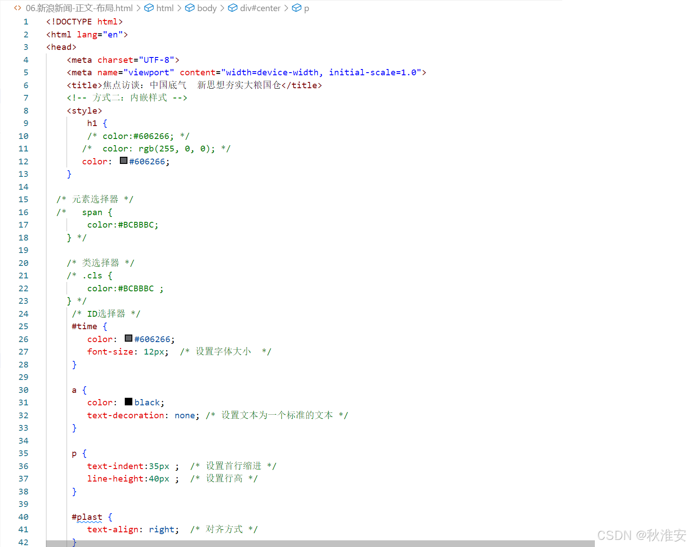The width and height of the screenshot is (688, 547).
Task: Click the #time selector on line 25
Action: (x=85, y=327)
